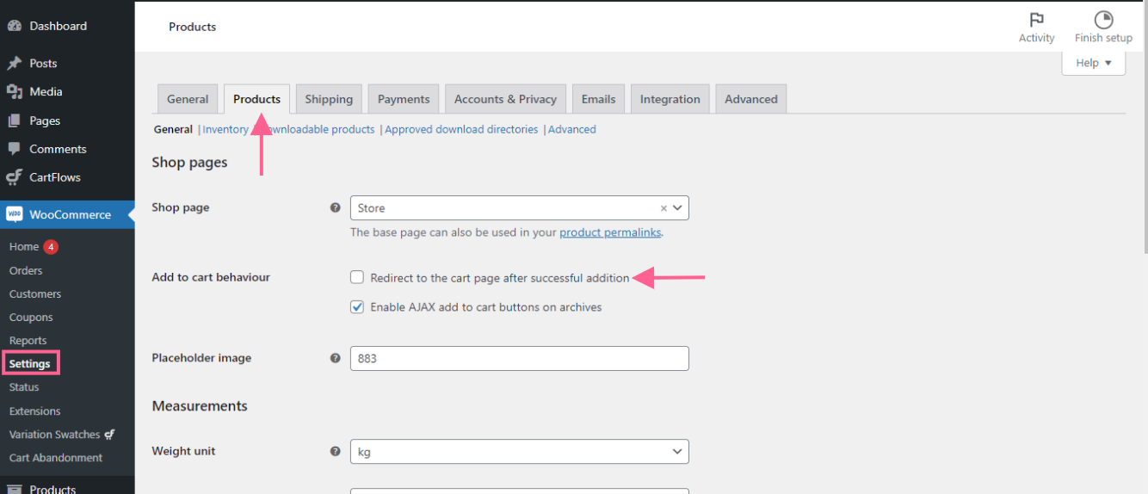
Task: Click the Comments speech bubble icon
Action: [14, 149]
